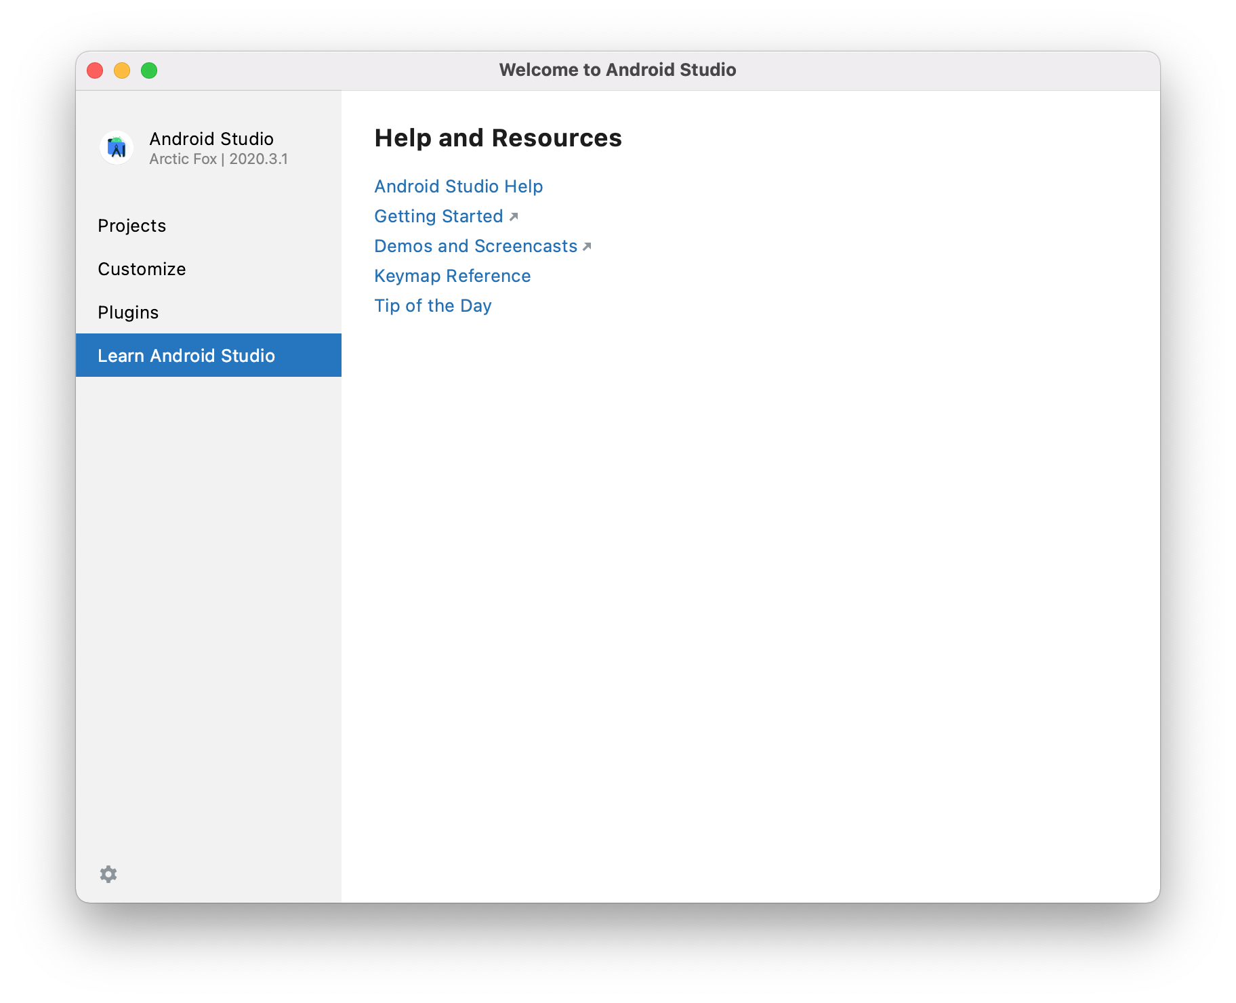This screenshot has width=1236, height=1003.
Task: Click the Help and Resources heading
Action: coord(497,138)
